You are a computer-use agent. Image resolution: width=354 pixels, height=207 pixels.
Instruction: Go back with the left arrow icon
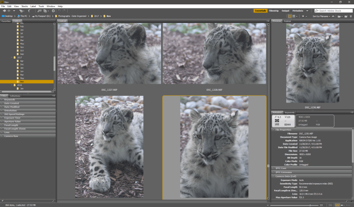click(4, 11)
